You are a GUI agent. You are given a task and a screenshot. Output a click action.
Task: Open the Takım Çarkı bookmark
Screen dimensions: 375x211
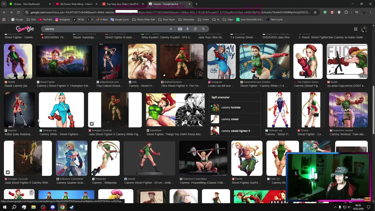[x=275, y=20]
